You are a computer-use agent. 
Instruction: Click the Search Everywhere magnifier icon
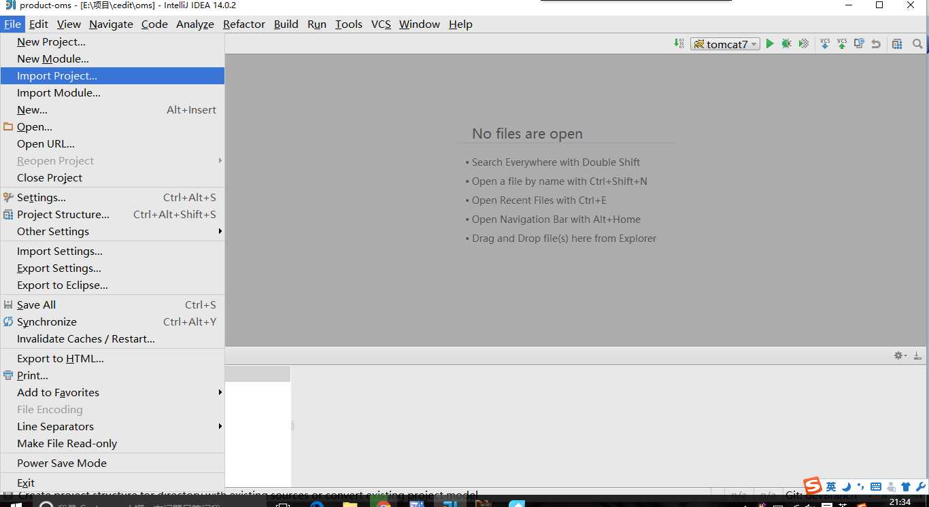917,43
